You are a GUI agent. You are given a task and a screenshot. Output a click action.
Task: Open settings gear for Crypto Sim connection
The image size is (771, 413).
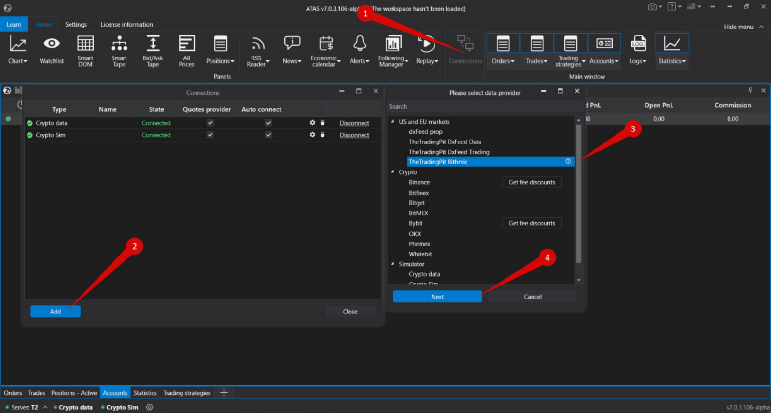click(312, 135)
